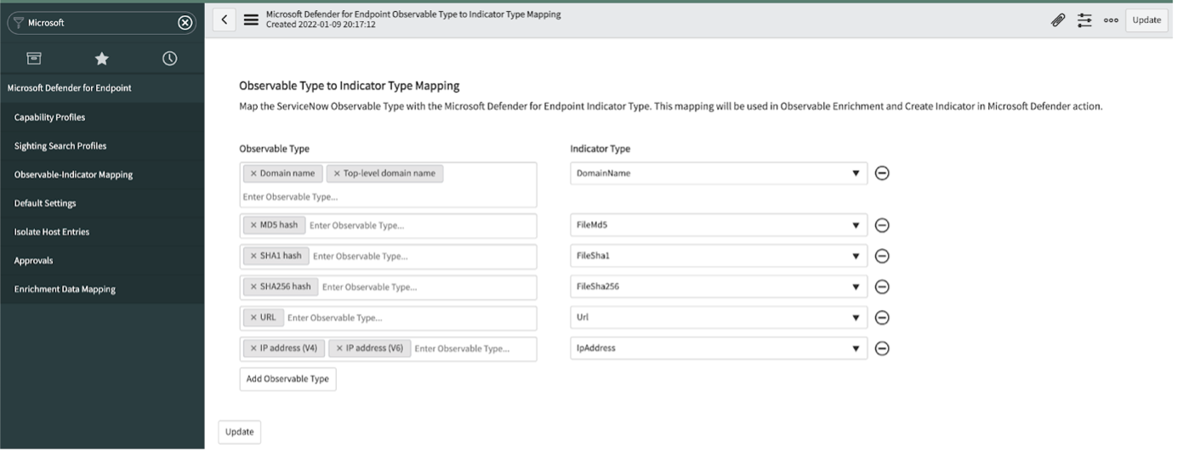Remove the FileMd5 mapping row
1177x451 pixels.
click(x=883, y=225)
